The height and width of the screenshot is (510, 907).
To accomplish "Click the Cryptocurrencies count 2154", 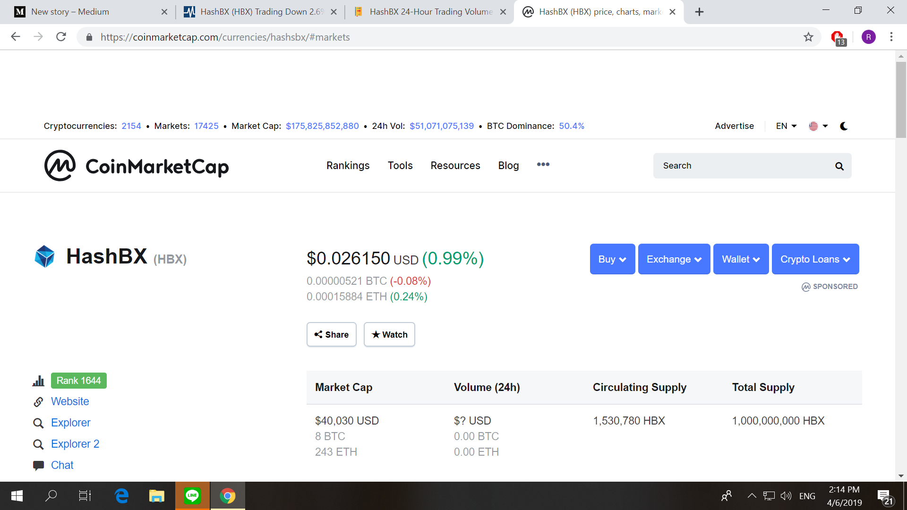I will point(131,126).
